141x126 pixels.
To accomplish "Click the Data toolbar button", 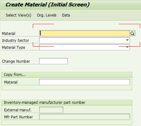I will pos(66,15).
